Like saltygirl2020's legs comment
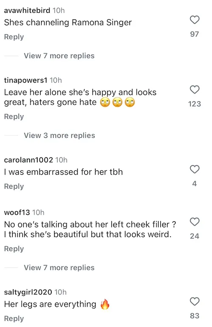 195,302
